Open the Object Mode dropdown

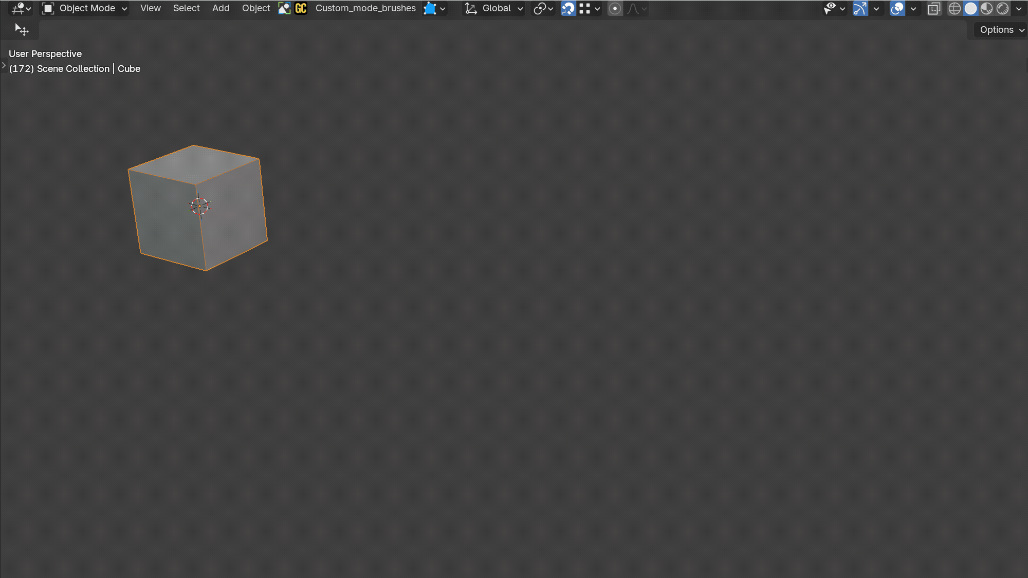point(85,8)
